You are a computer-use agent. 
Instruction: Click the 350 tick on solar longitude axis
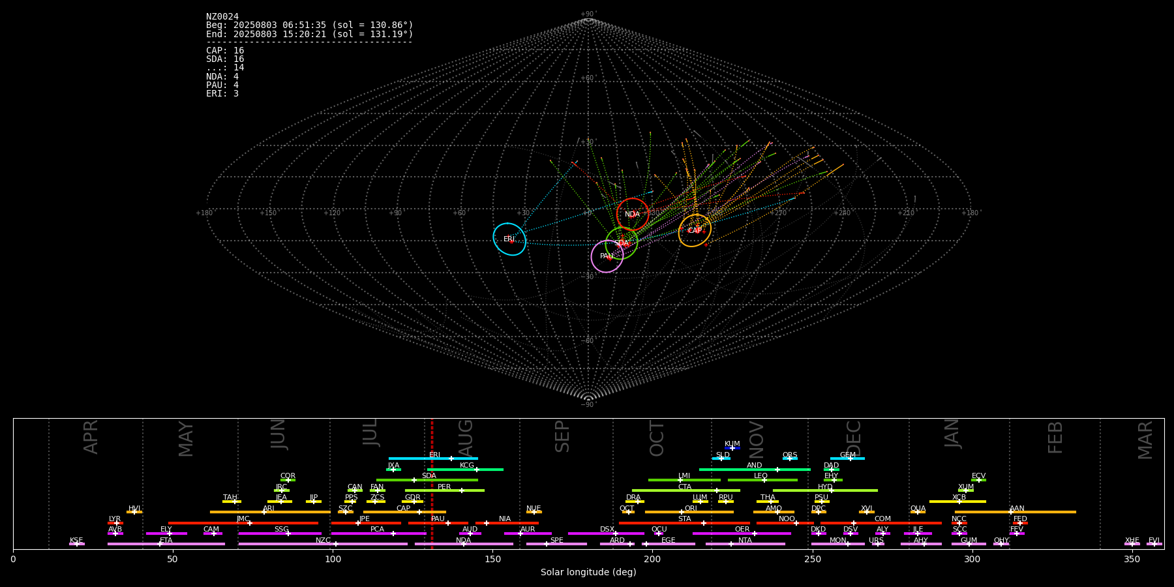[1132, 559]
